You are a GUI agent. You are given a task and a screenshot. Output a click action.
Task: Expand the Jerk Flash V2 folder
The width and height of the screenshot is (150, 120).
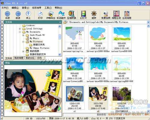click(23, 35)
